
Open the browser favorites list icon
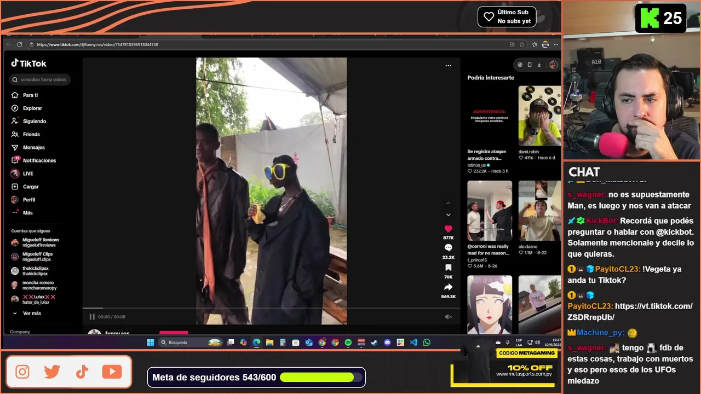pyautogui.click(x=535, y=44)
